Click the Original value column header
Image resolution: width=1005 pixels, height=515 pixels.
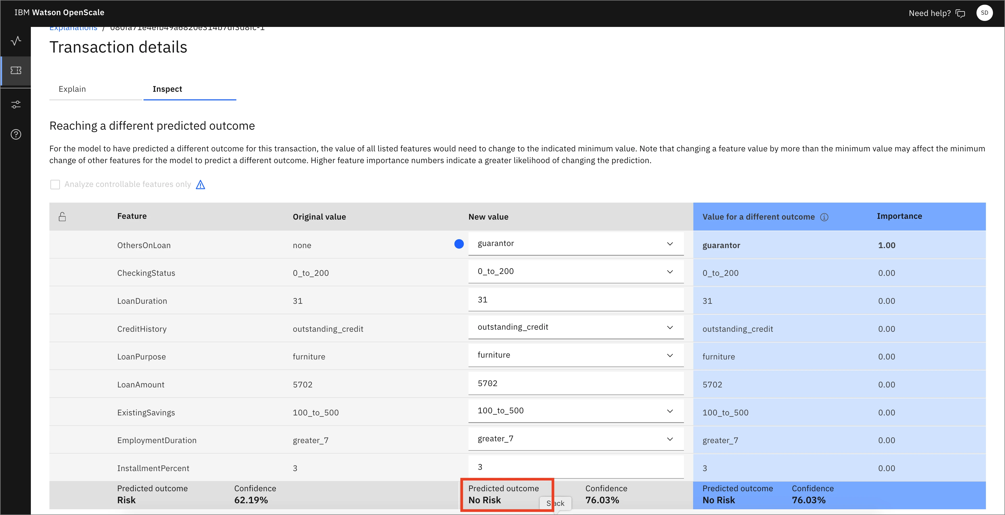pos(319,217)
